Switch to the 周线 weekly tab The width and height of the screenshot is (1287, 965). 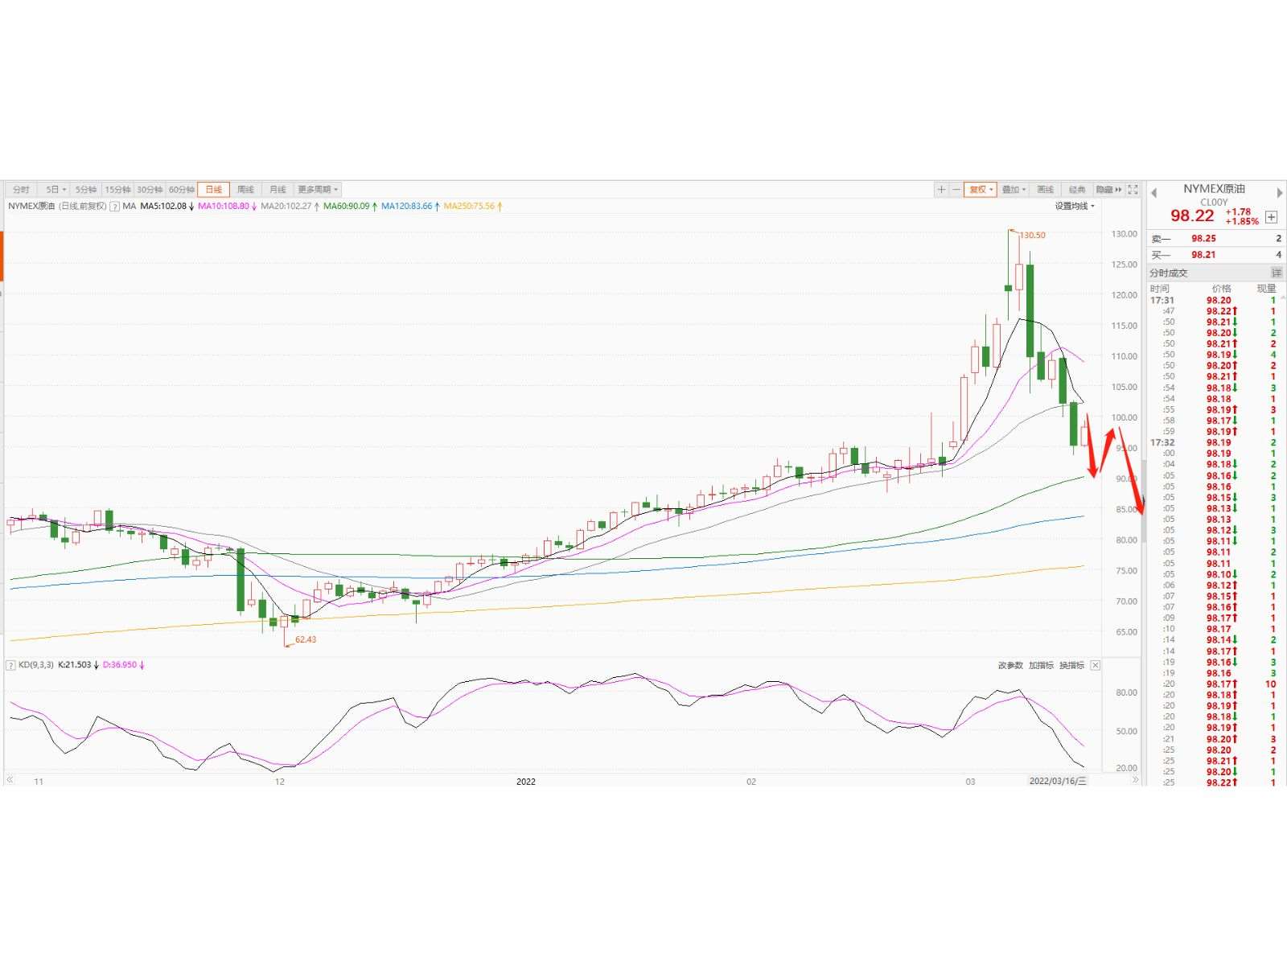(245, 190)
